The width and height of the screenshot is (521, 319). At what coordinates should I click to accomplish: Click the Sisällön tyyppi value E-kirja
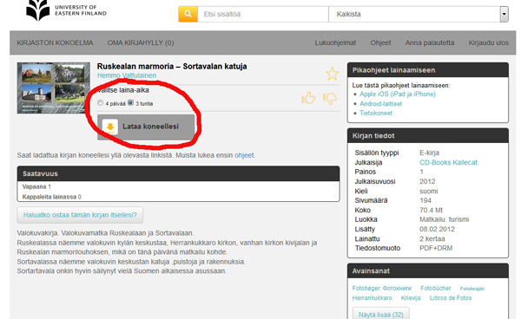[429, 153]
